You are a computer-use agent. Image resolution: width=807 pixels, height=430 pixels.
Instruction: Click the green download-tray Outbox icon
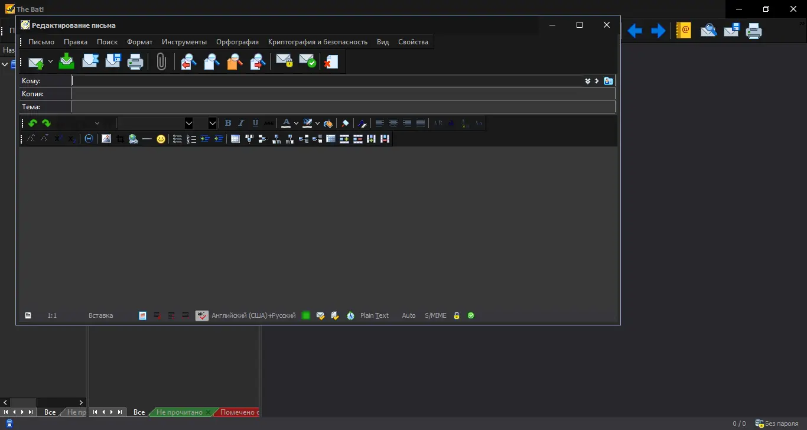(67, 61)
